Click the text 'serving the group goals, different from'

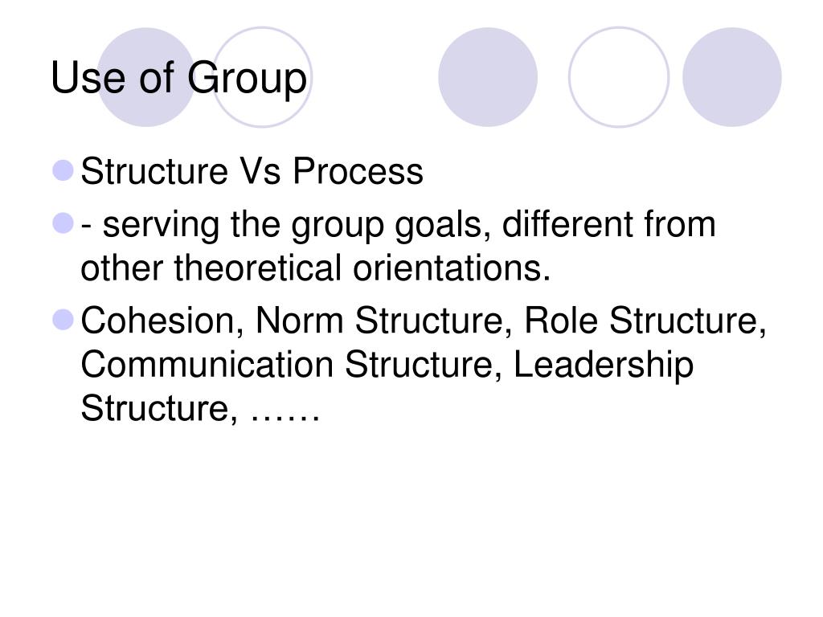(409, 225)
